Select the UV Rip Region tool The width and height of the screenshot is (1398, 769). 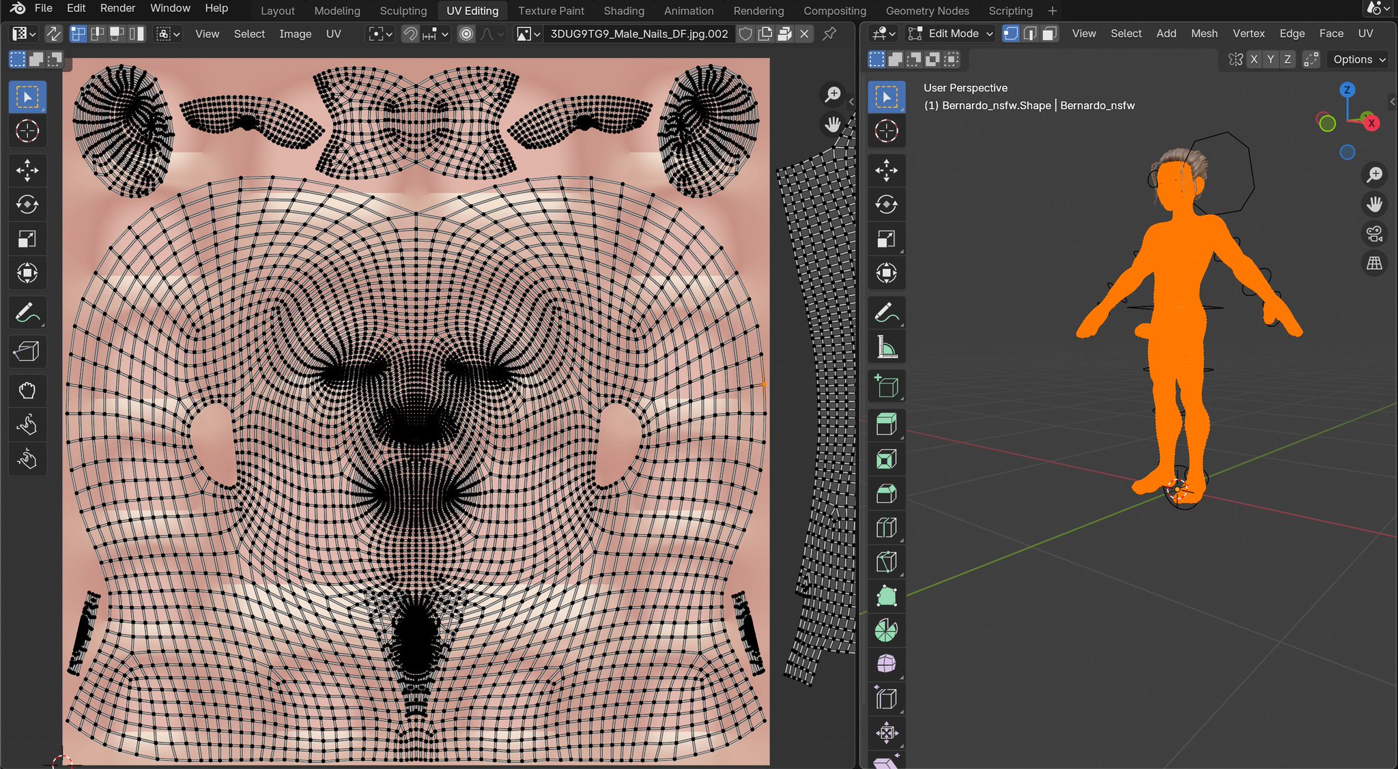27,351
